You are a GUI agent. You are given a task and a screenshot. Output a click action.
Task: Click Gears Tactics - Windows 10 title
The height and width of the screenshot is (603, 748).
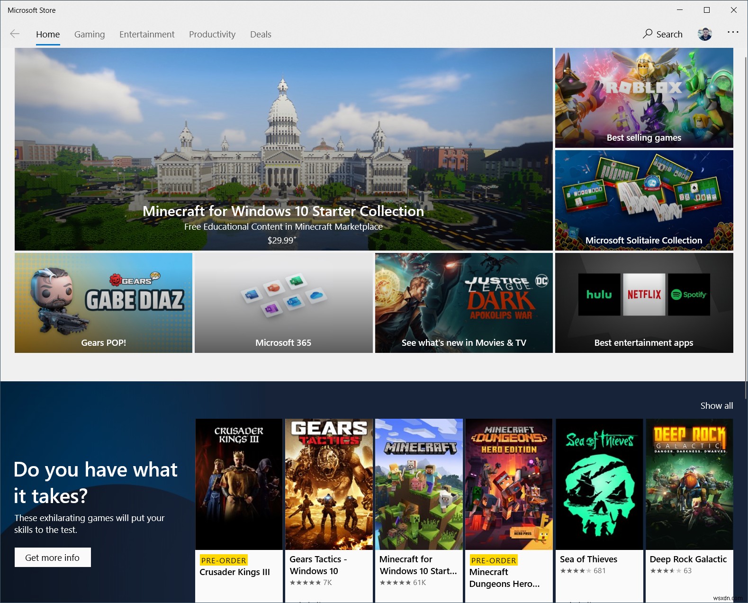coord(318,565)
